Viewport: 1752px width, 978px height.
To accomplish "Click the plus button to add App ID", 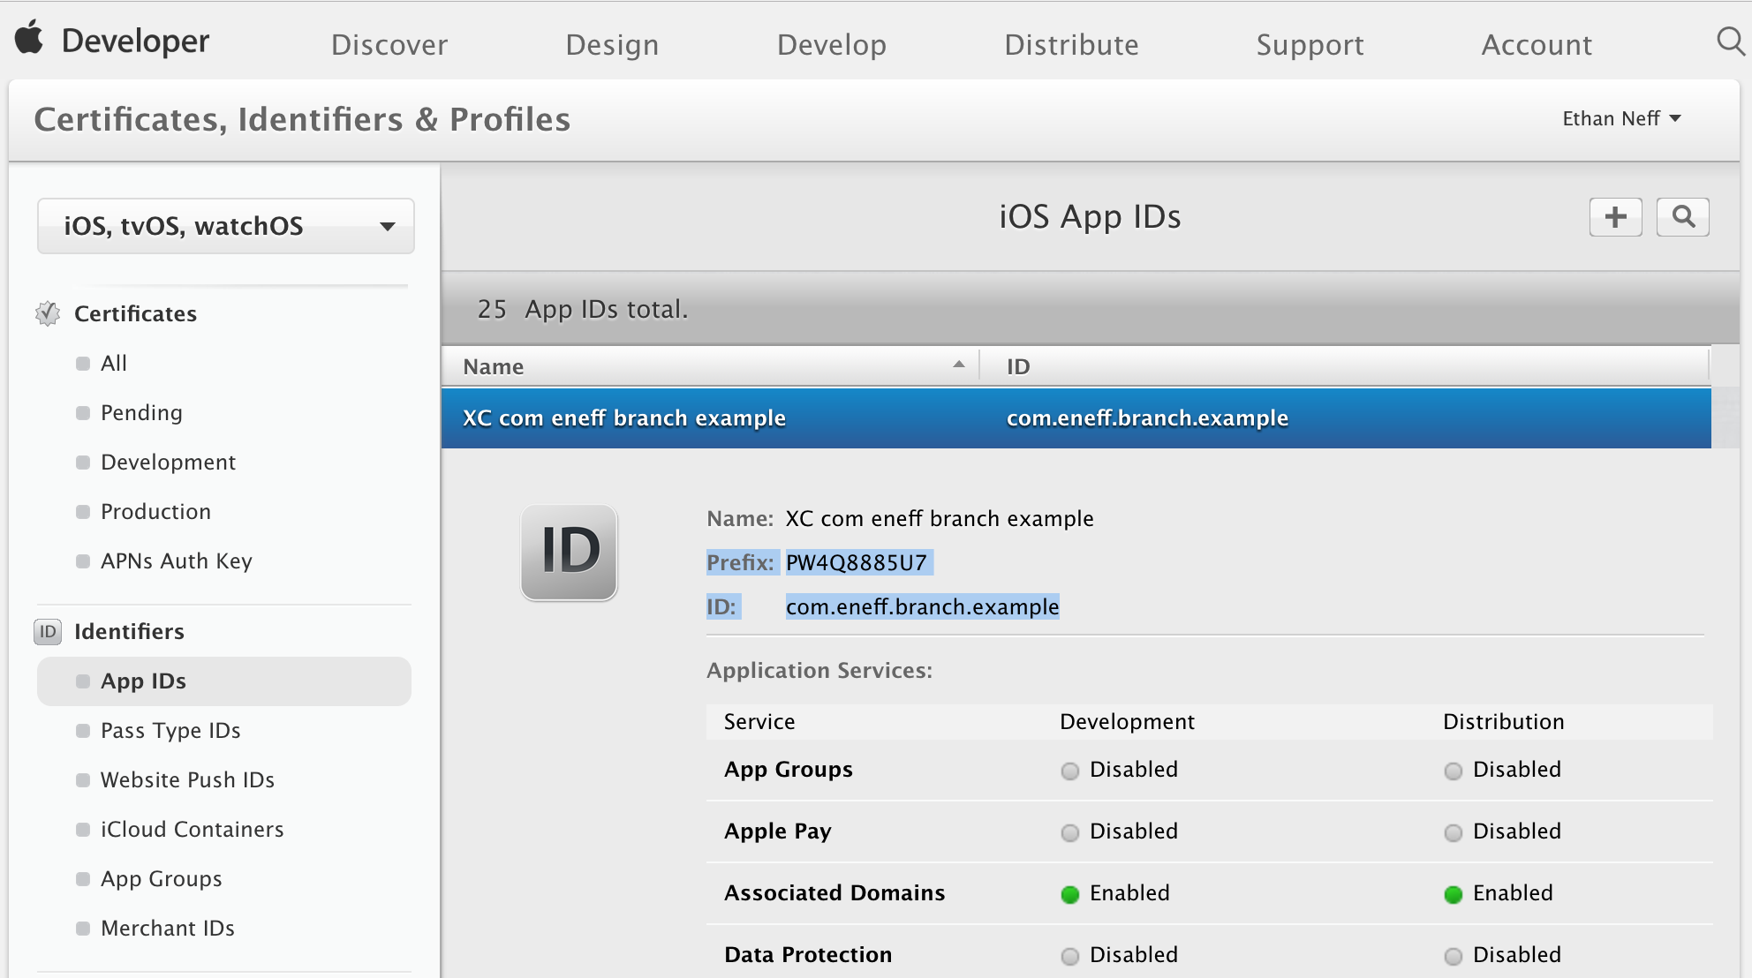I will [1615, 217].
